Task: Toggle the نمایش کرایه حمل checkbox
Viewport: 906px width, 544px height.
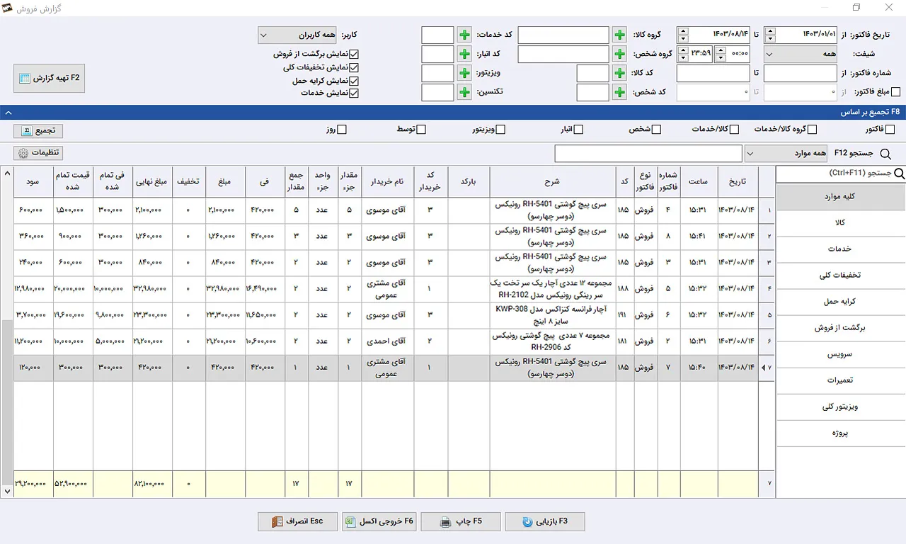Action: pos(355,81)
